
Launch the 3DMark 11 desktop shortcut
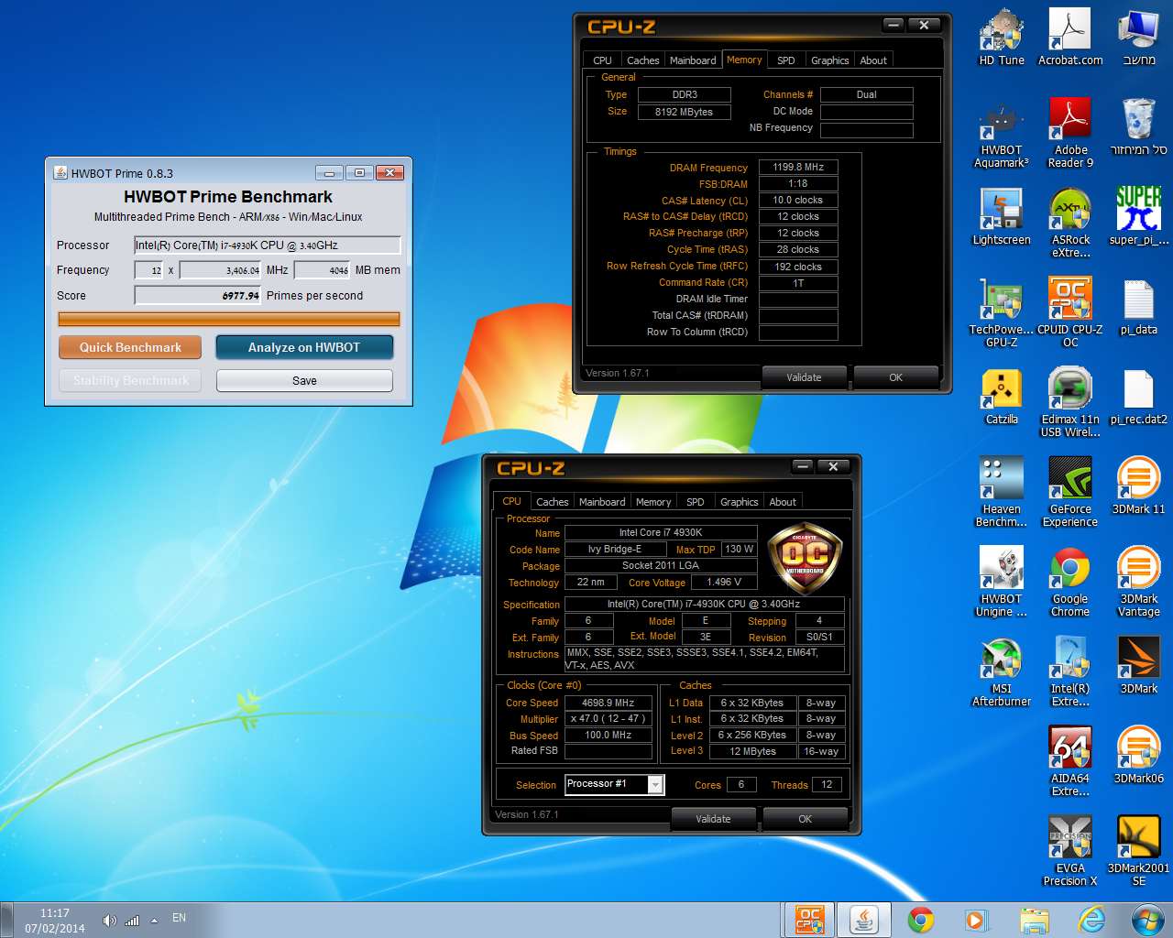(1139, 486)
